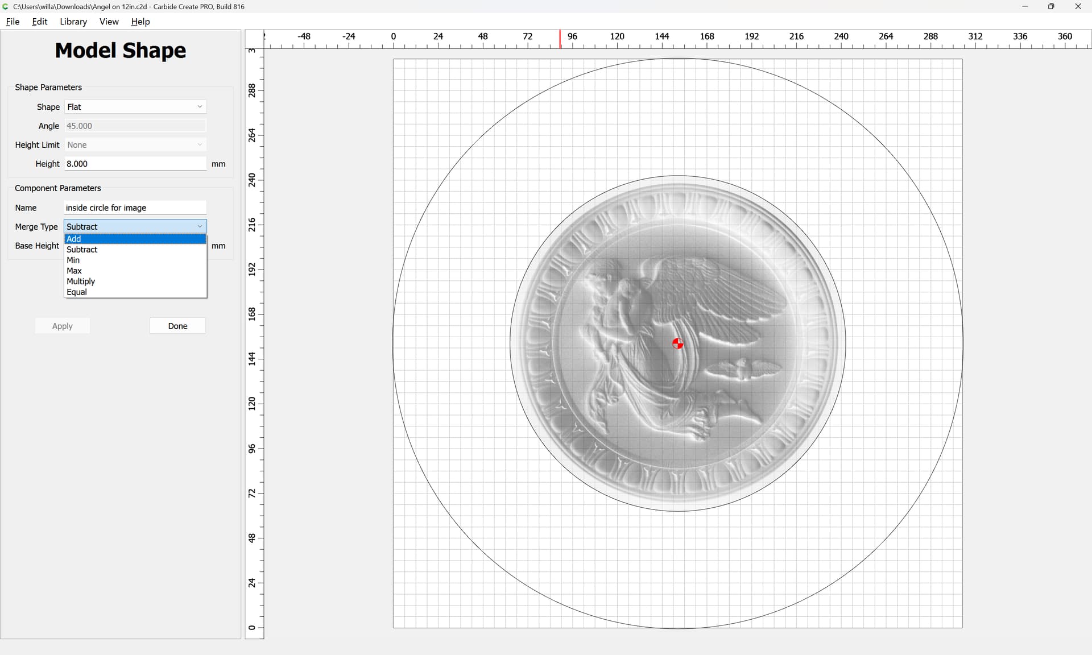
Task: Click the red origin marker at canvas center
Action: [x=677, y=343]
